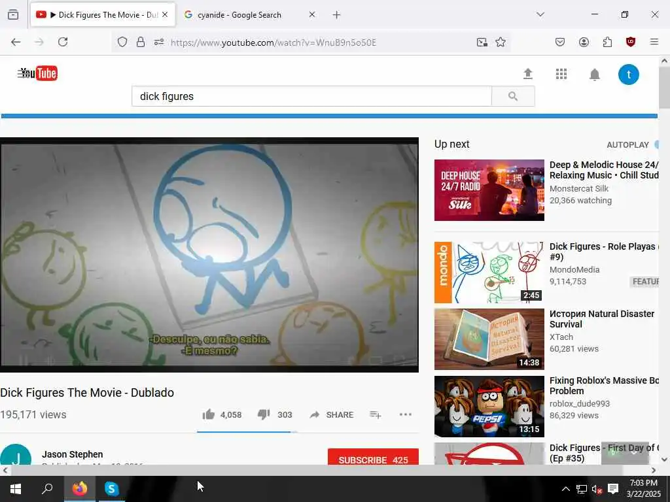Open the extensions puzzle icon
The width and height of the screenshot is (670, 502).
click(607, 42)
